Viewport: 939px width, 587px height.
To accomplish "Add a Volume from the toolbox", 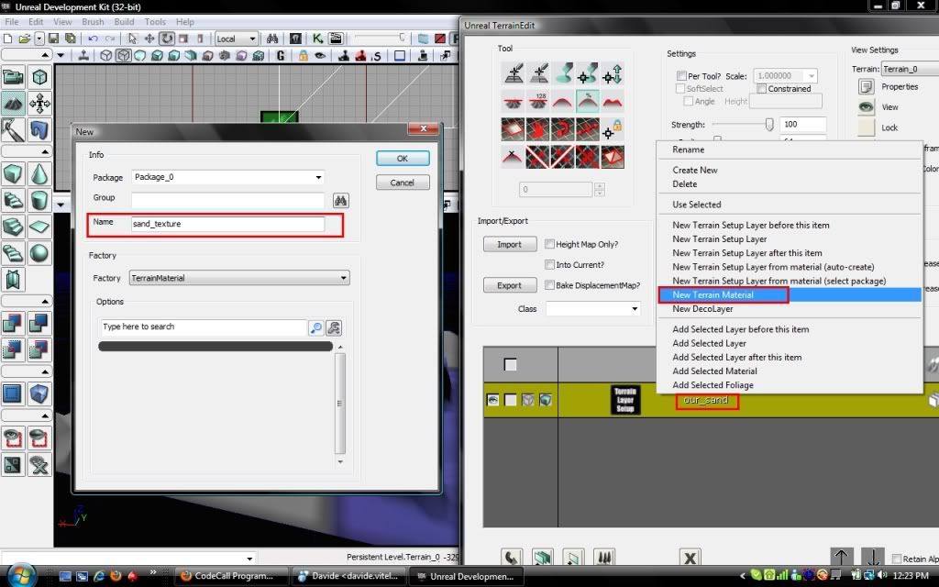I will point(39,393).
